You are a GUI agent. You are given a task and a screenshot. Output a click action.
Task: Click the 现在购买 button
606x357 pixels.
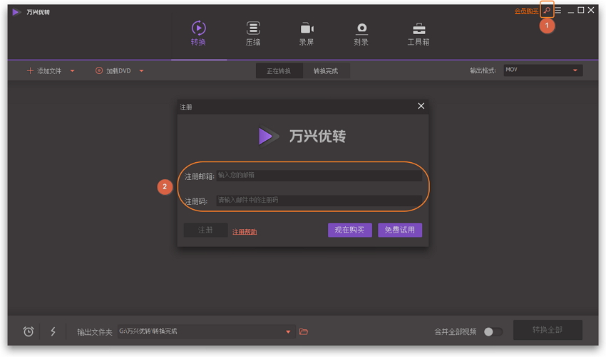pyautogui.click(x=349, y=230)
